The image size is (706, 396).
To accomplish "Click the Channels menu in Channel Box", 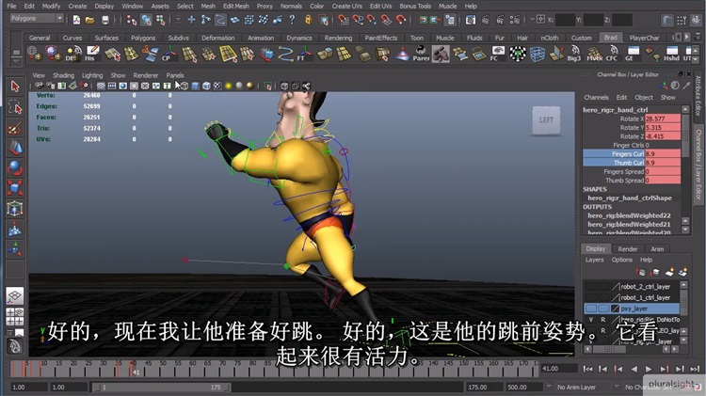I will point(596,97).
